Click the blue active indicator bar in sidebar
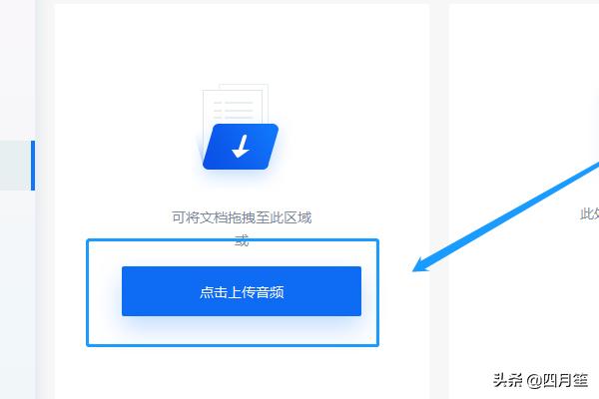The image size is (599, 399). coord(33,166)
